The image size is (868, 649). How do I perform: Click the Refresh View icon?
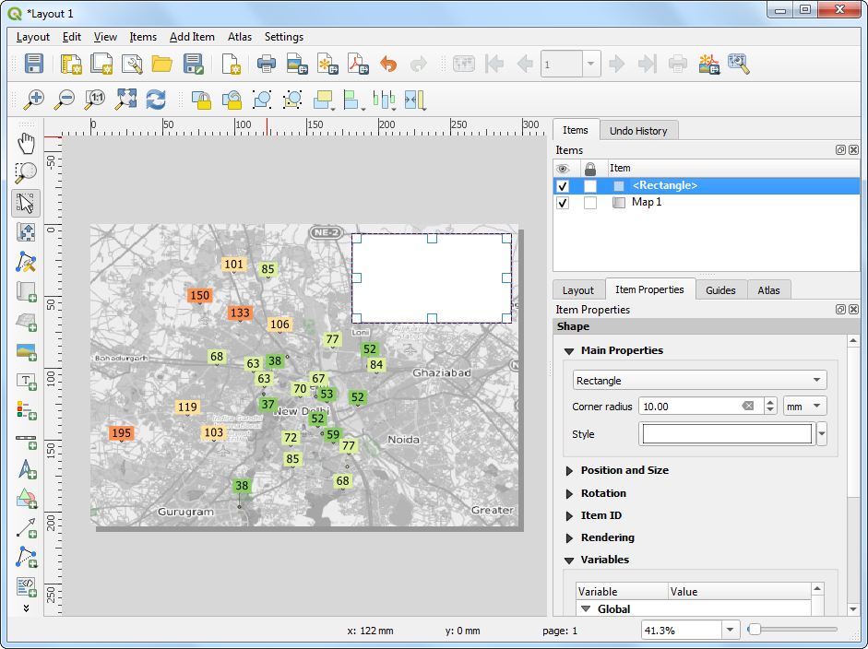click(x=156, y=100)
